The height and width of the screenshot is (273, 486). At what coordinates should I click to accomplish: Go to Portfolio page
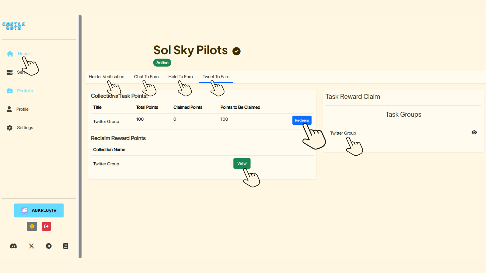pos(25,91)
